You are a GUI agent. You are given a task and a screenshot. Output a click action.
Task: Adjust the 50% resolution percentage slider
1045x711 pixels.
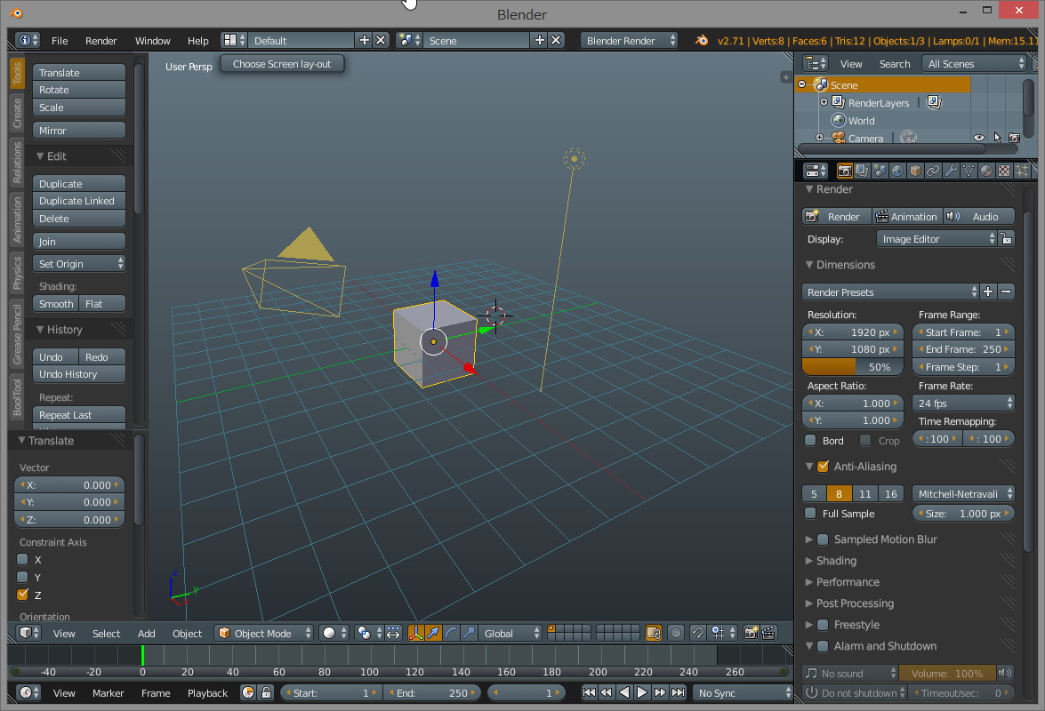[x=852, y=367]
